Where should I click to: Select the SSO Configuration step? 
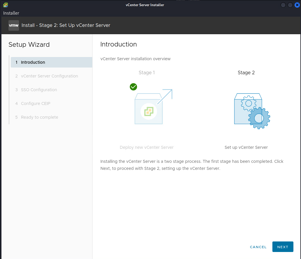39,90
